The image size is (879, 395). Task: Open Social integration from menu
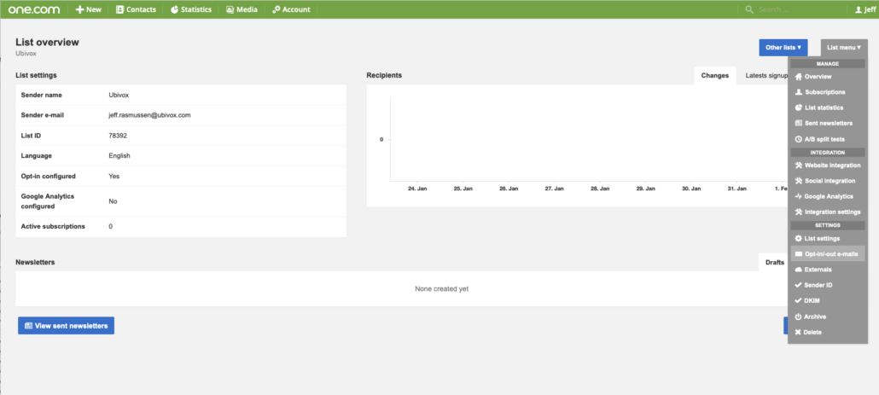click(828, 181)
